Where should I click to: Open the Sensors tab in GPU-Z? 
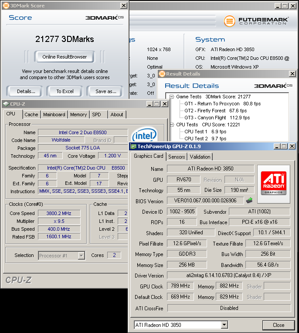coord(177,157)
